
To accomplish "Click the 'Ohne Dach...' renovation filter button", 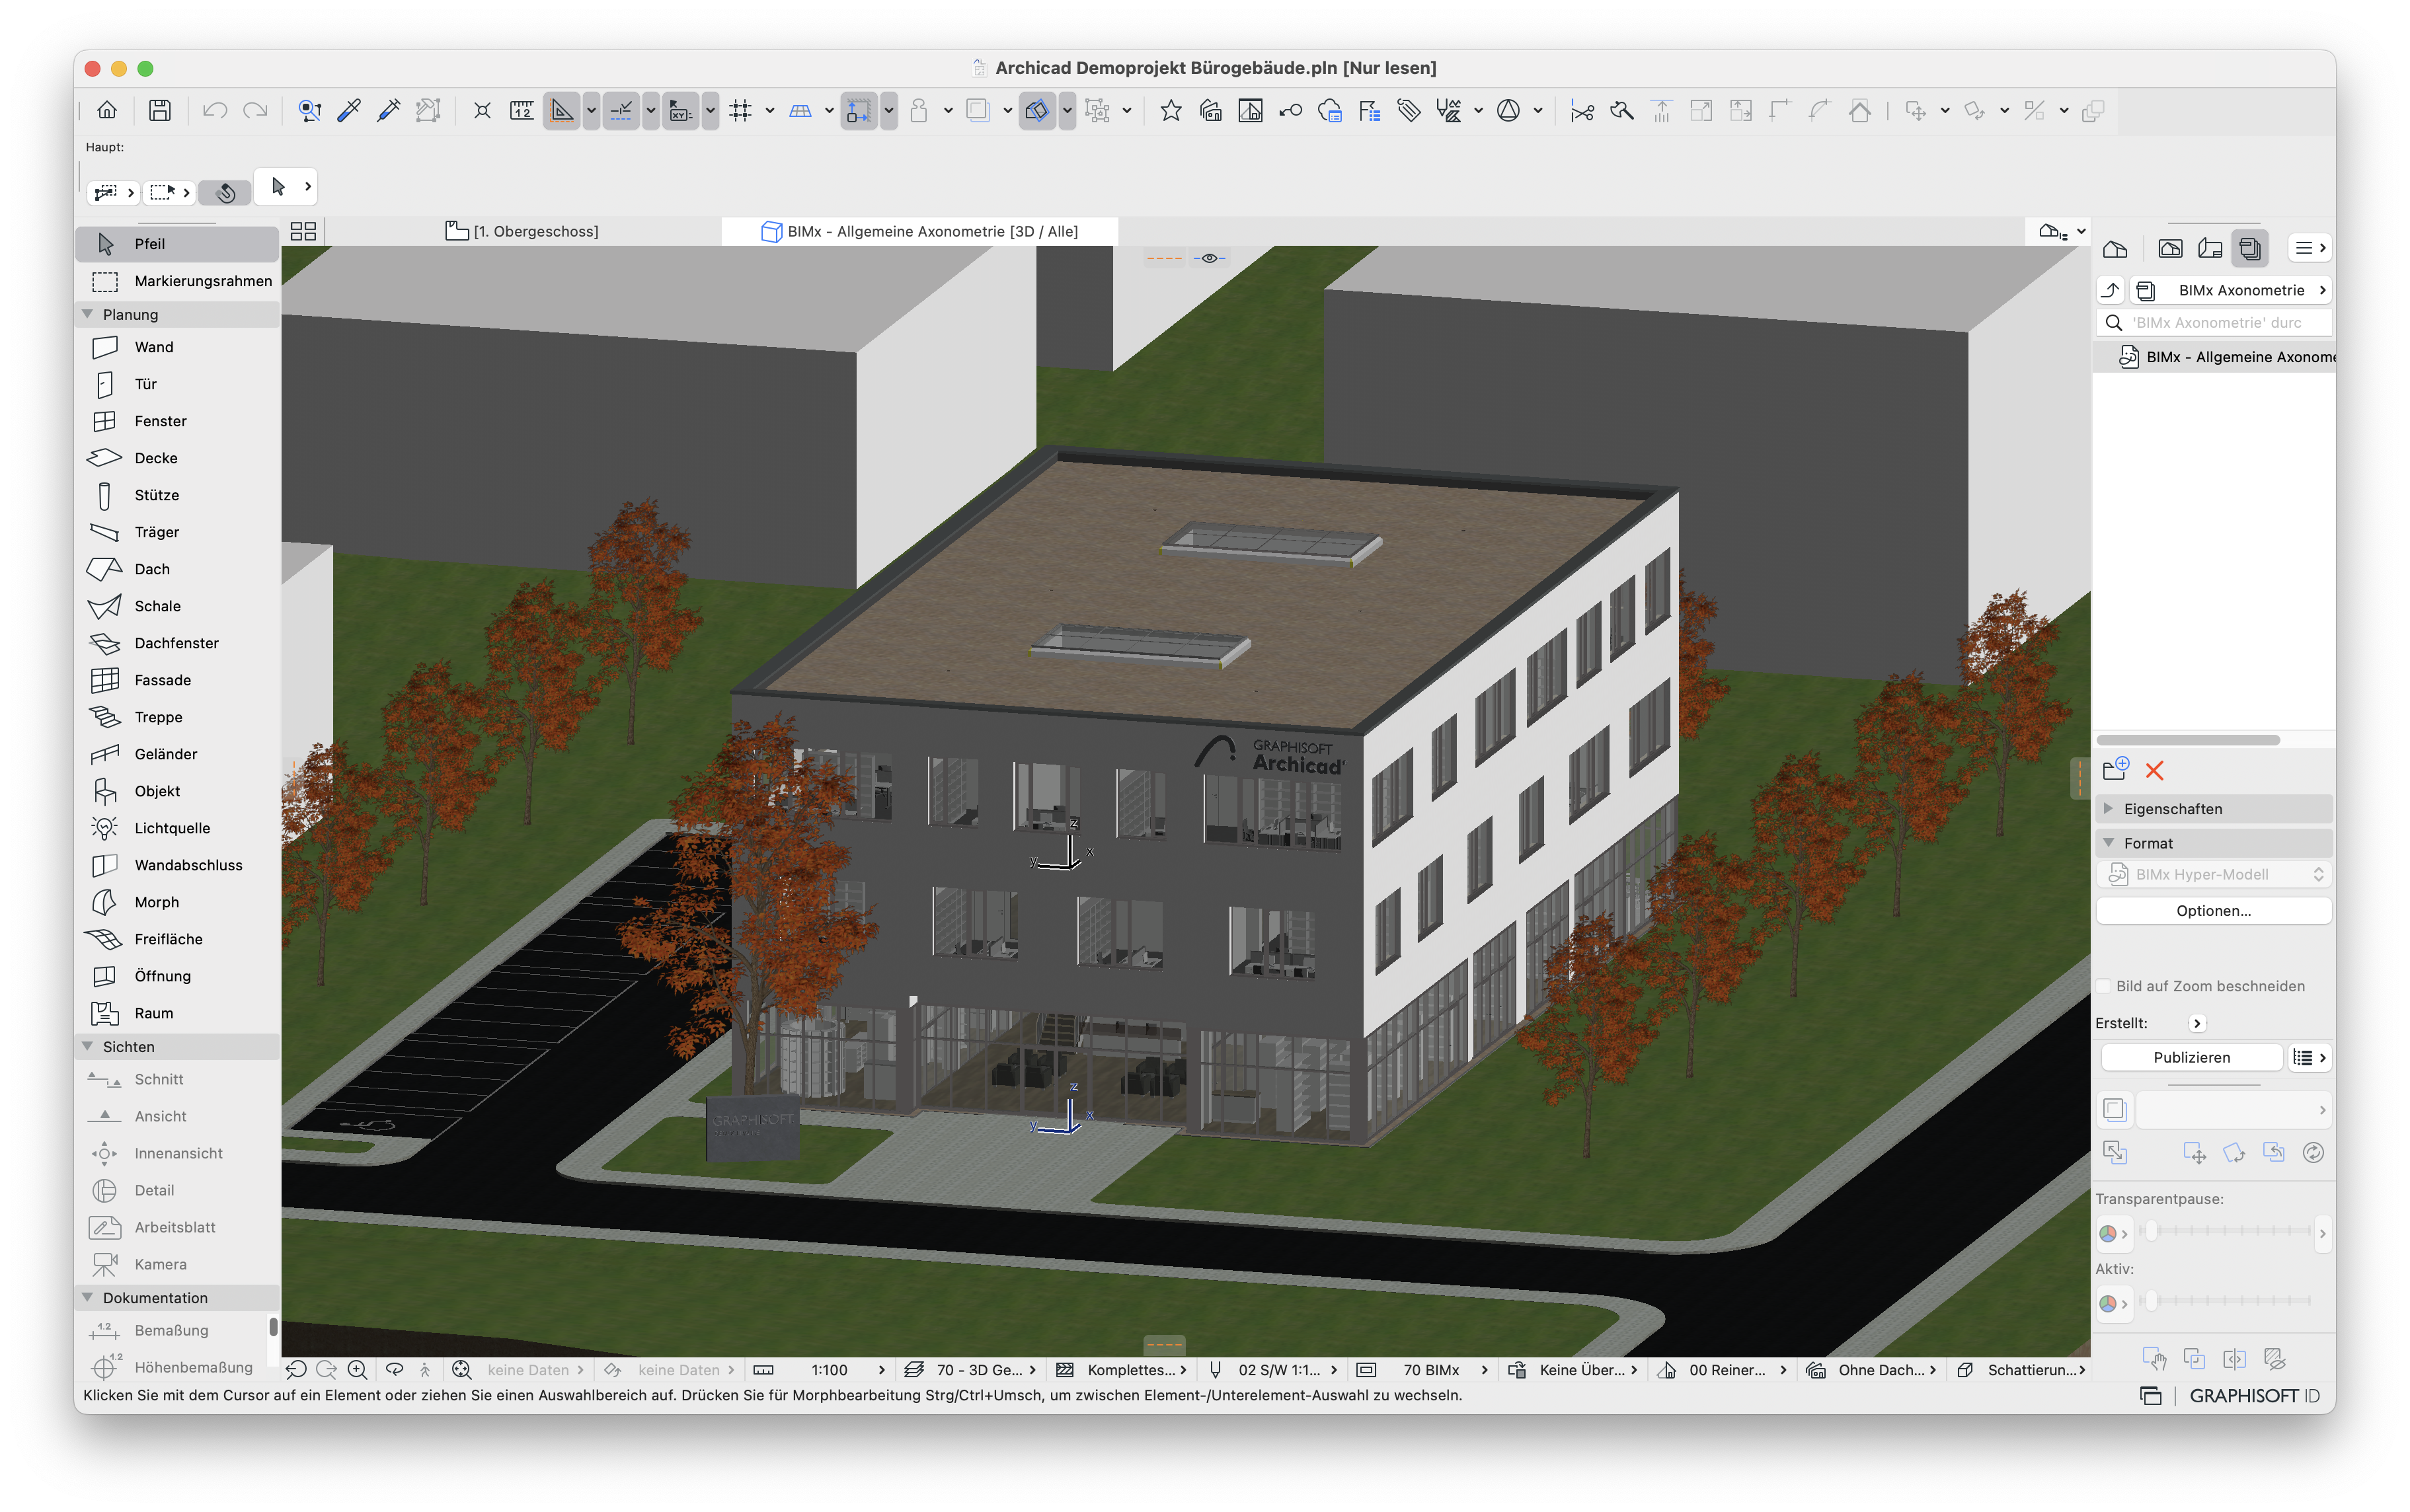I will pyautogui.click(x=1872, y=1369).
